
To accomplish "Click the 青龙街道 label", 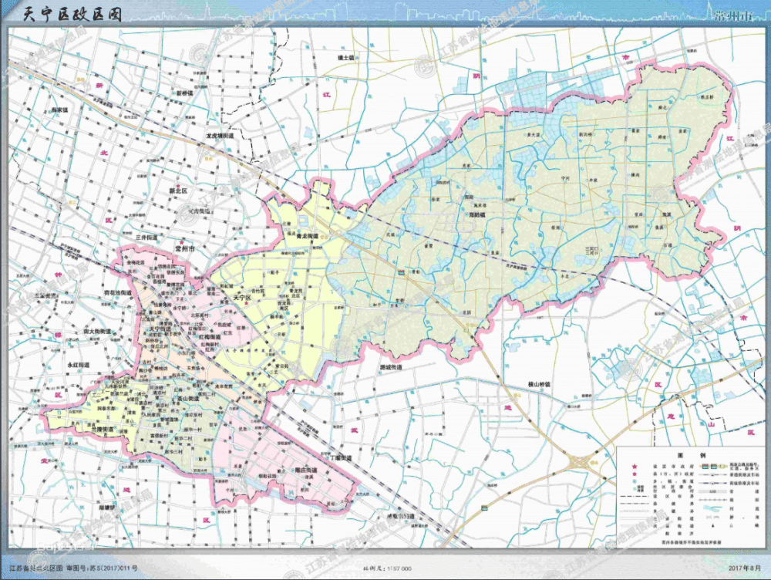I will pos(308,237).
